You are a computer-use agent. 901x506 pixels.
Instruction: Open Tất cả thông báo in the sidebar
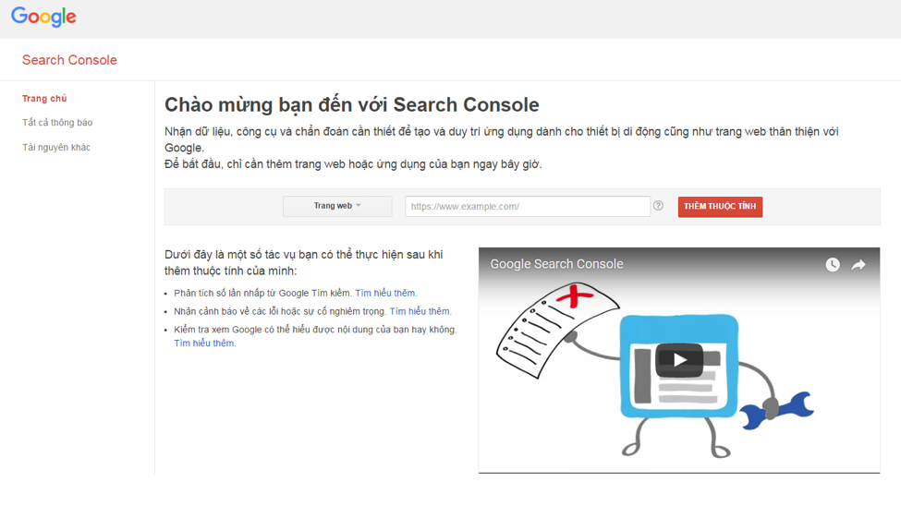(57, 122)
